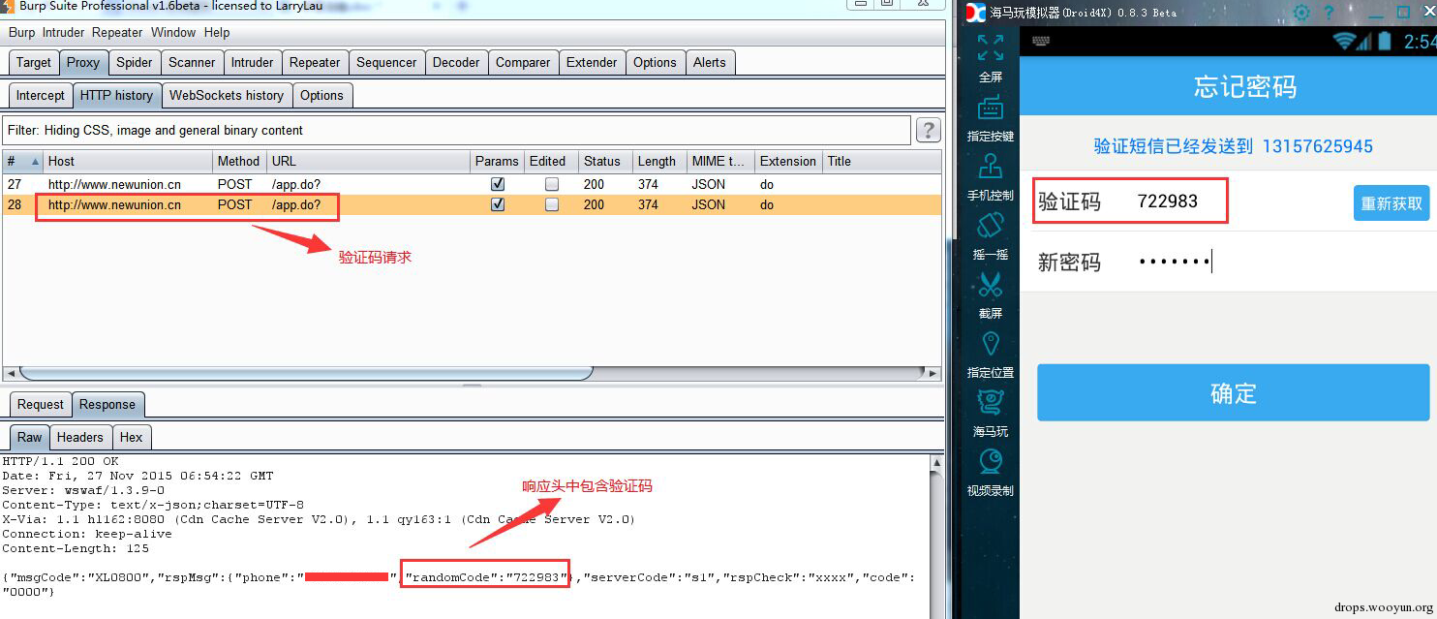Image resolution: width=1437 pixels, height=619 pixels.
Task: Click the 验证码 input field
Action: click(1130, 201)
